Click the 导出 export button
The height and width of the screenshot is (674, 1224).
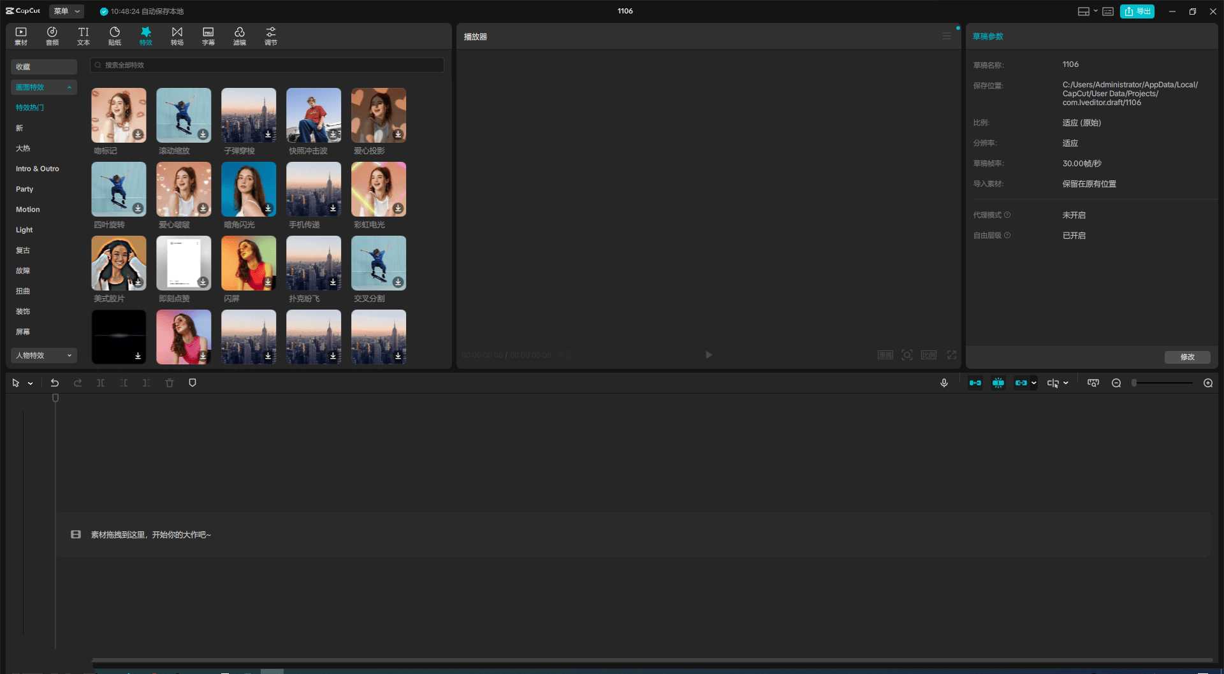(x=1137, y=11)
